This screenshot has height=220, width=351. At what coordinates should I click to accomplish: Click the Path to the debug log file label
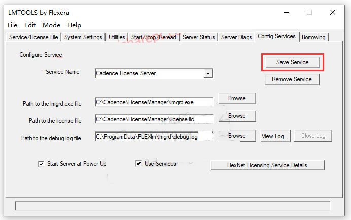[51, 138]
